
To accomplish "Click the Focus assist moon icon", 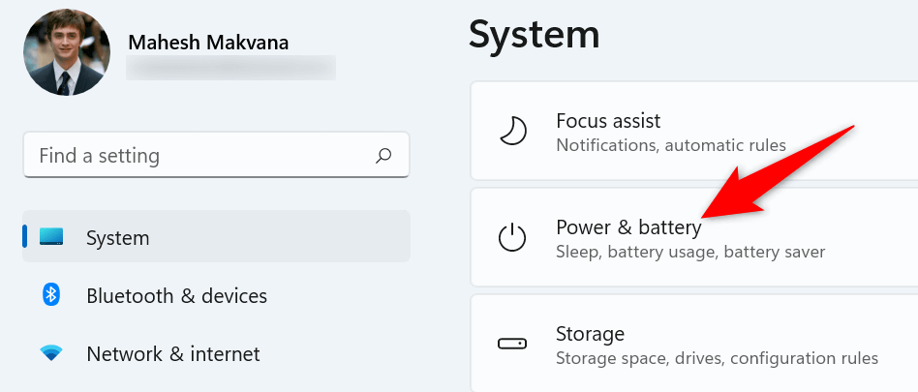I will (511, 132).
